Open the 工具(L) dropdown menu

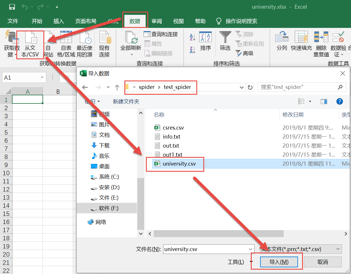tap(240, 262)
